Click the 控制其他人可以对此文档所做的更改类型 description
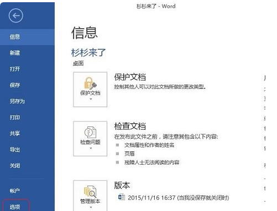Image resolution: width=277 pixels, height=211 pixels. click(x=160, y=87)
